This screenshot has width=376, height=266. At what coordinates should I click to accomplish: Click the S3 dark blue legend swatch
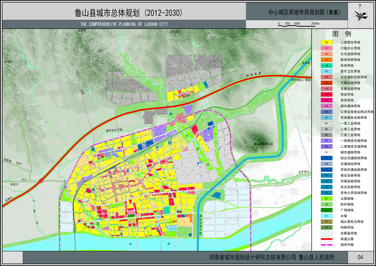point(326,158)
